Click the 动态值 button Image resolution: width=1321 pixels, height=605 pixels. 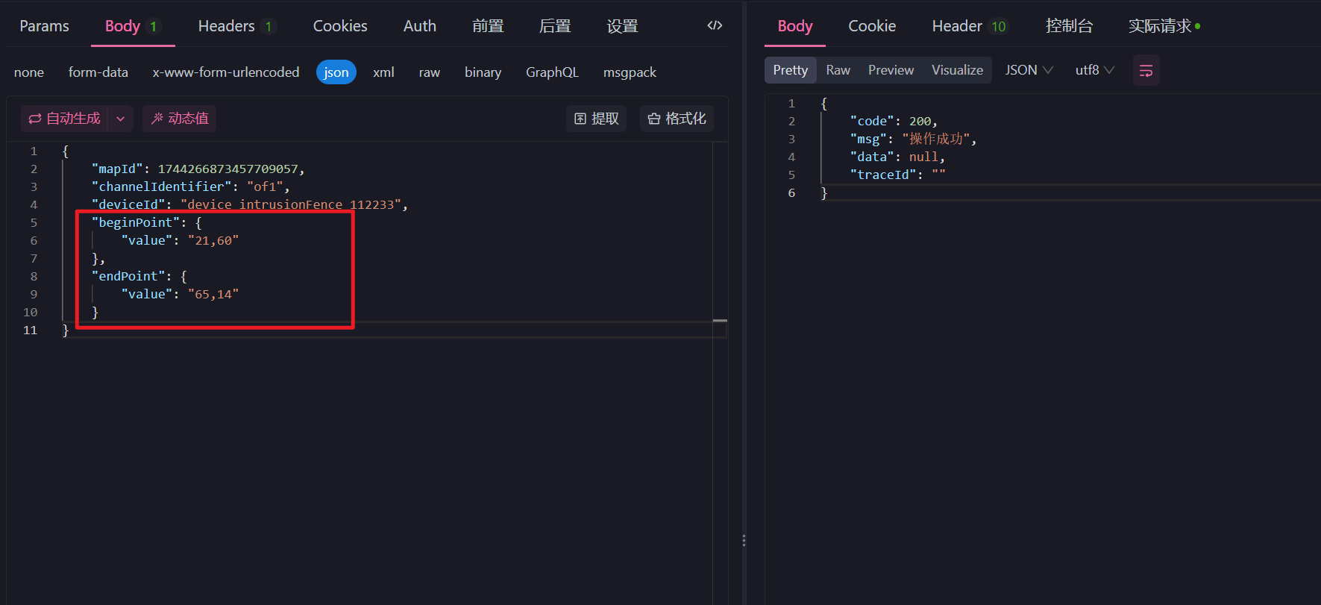point(180,119)
